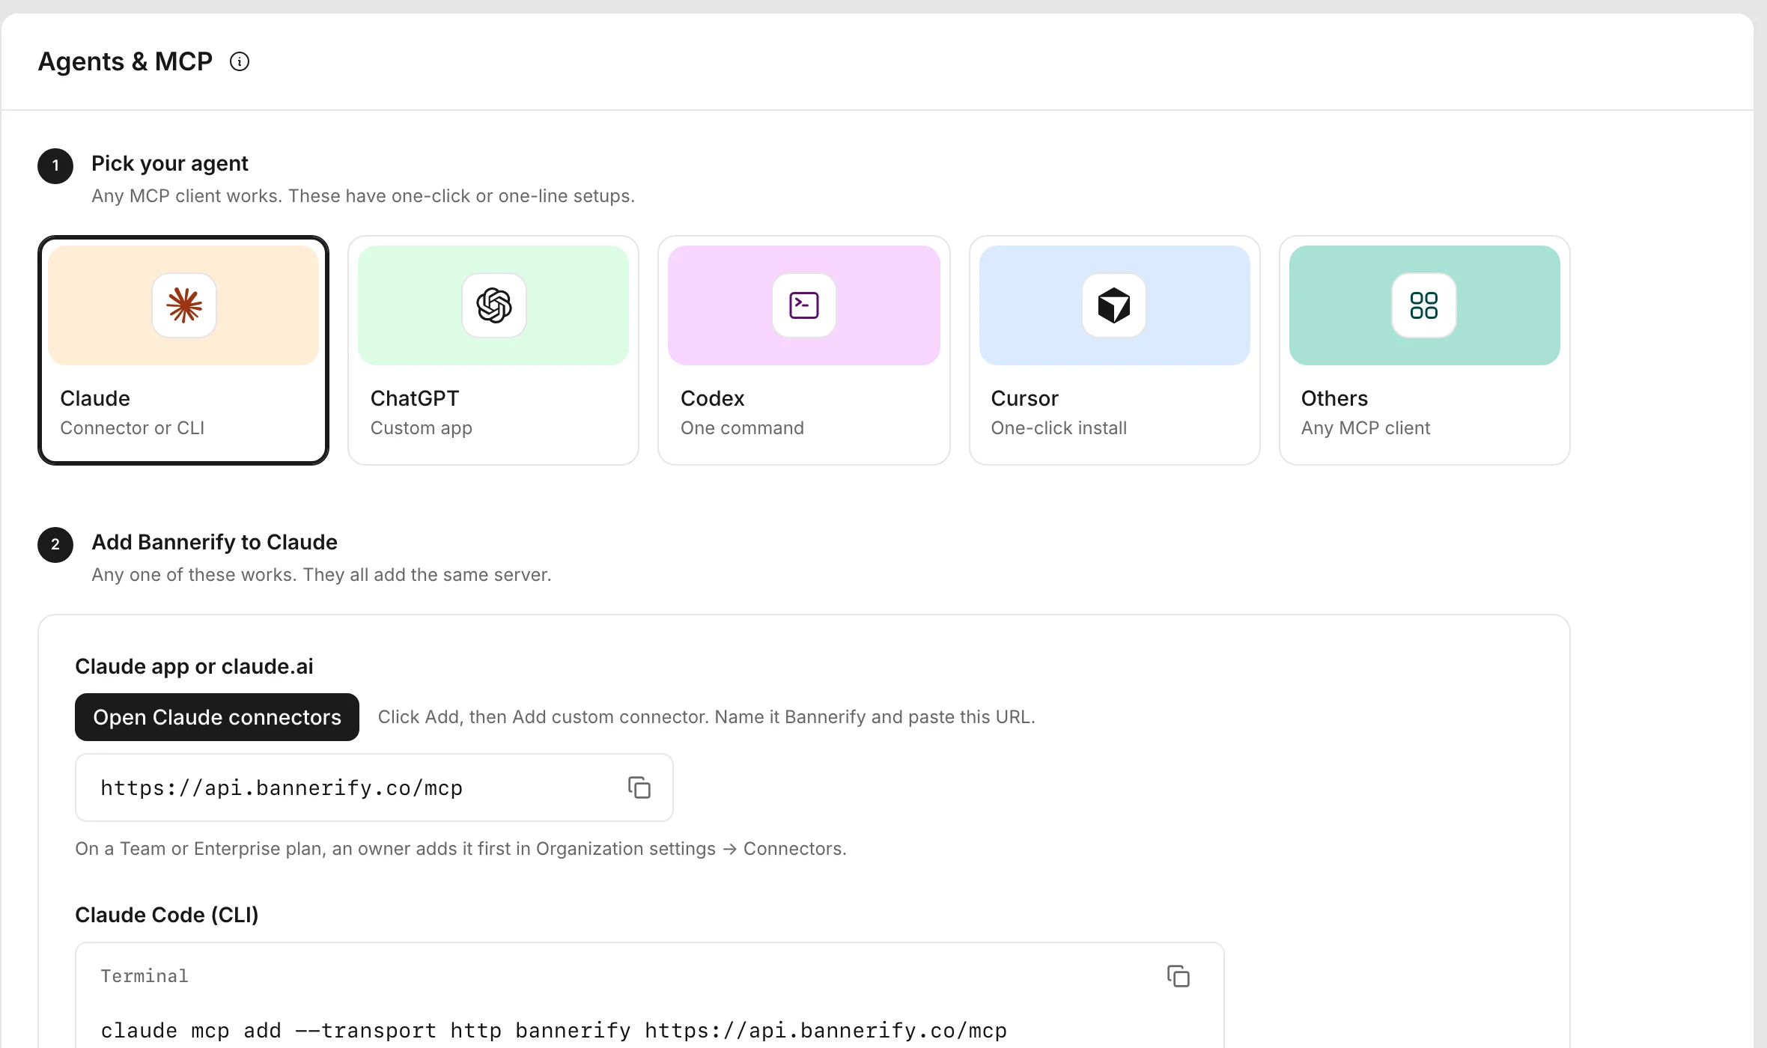The width and height of the screenshot is (1767, 1048).
Task: Click 'Any one of these works' description
Action: (321, 575)
